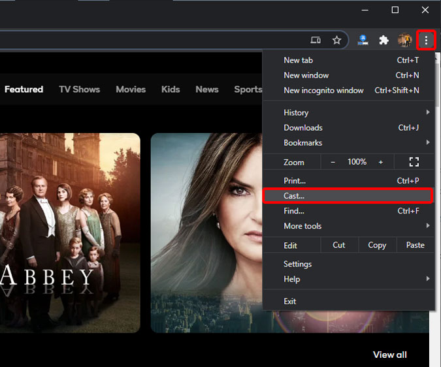Open the user profile avatar

tap(404, 40)
